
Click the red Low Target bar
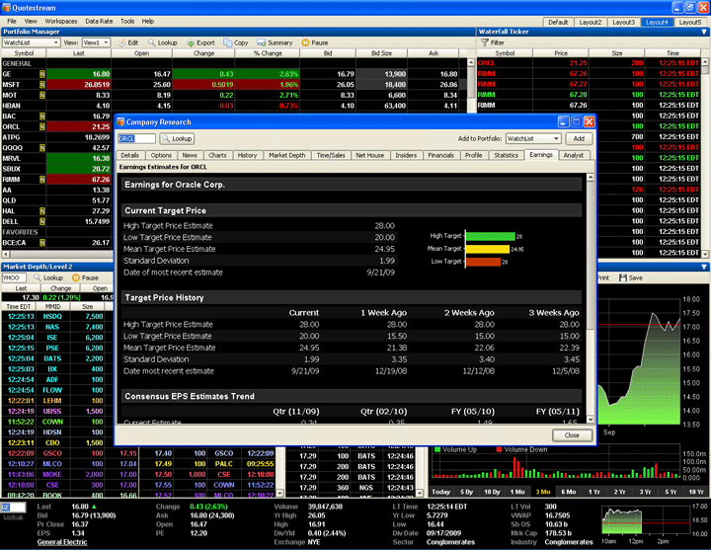[x=482, y=262]
